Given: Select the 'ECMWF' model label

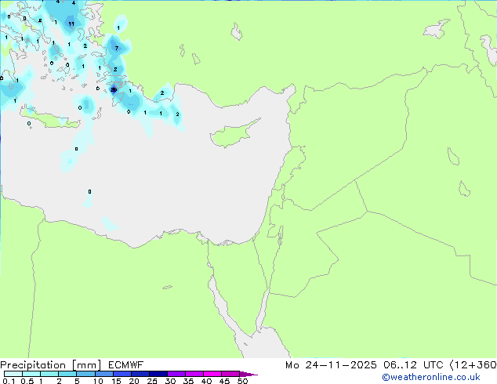Looking at the screenshot, I should pos(126,365).
